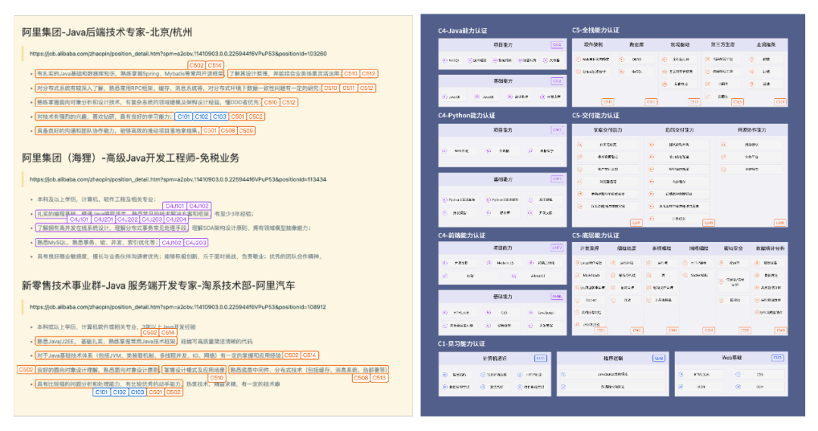The image size is (818, 431).
Task: Click the C4-Python能力认证 section title
Action: click(467, 116)
